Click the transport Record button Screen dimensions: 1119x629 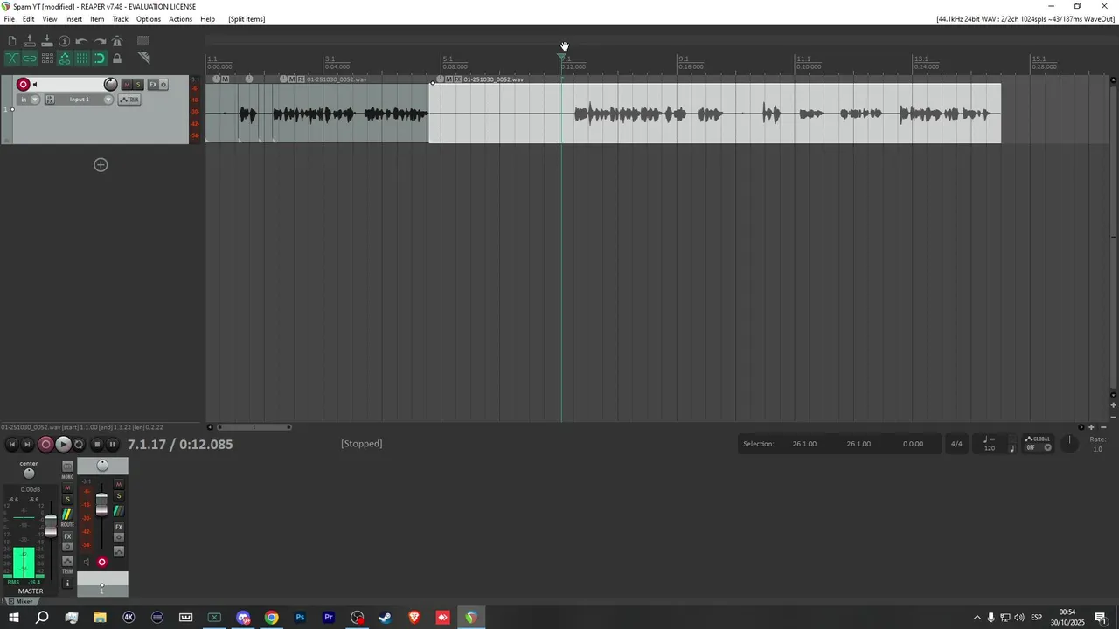[x=46, y=445]
